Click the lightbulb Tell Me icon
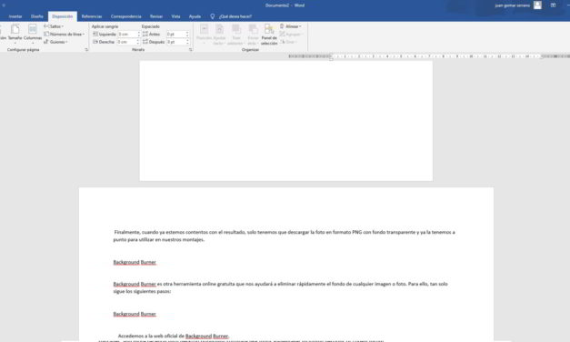This screenshot has width=570, height=342. point(213,16)
